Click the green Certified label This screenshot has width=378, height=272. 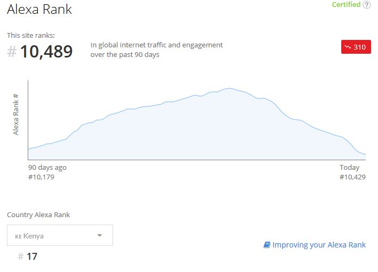coord(346,5)
